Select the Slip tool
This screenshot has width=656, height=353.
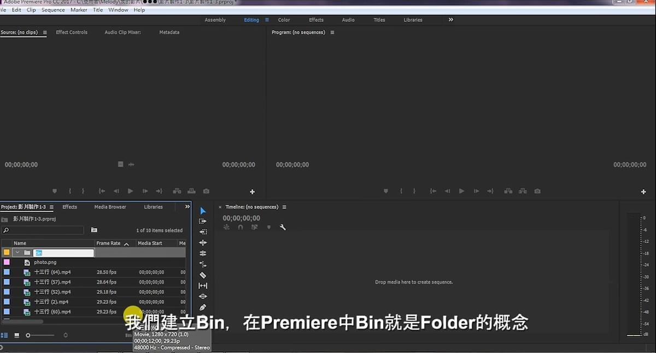point(203,285)
